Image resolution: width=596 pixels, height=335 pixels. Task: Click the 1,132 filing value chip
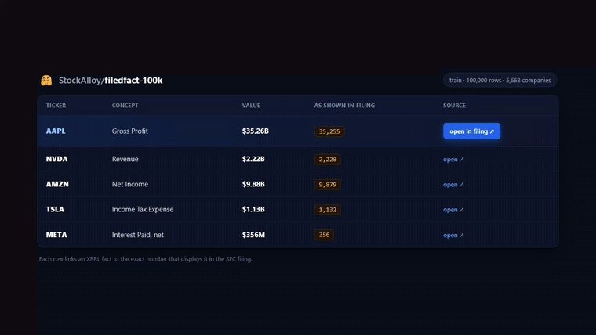click(328, 210)
